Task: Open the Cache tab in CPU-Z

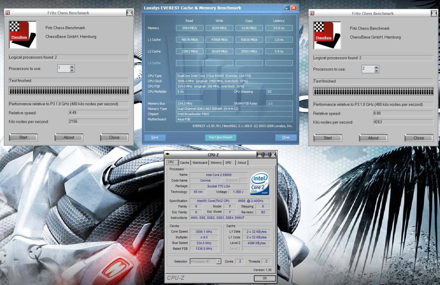Action: point(185,163)
